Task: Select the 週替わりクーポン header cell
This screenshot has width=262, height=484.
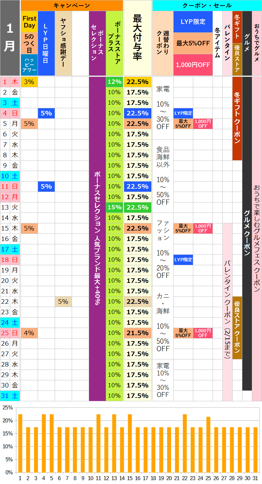Action: pyautogui.click(x=162, y=43)
